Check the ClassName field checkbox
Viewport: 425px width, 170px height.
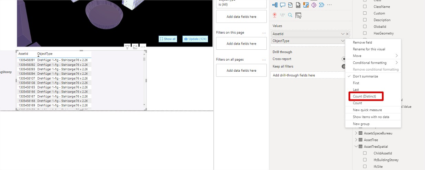pyautogui.click(x=365, y=7)
